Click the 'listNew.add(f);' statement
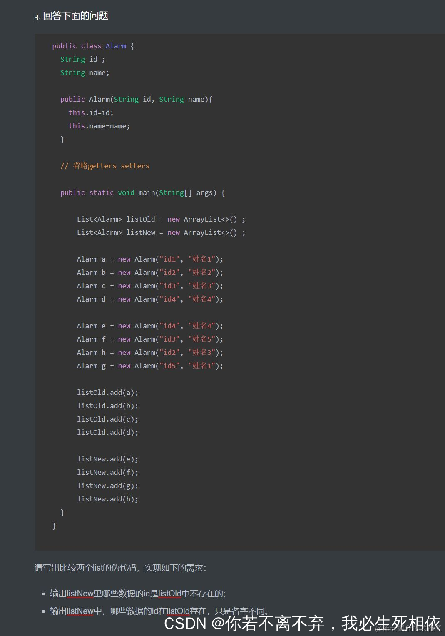The image size is (445, 636). click(x=108, y=472)
